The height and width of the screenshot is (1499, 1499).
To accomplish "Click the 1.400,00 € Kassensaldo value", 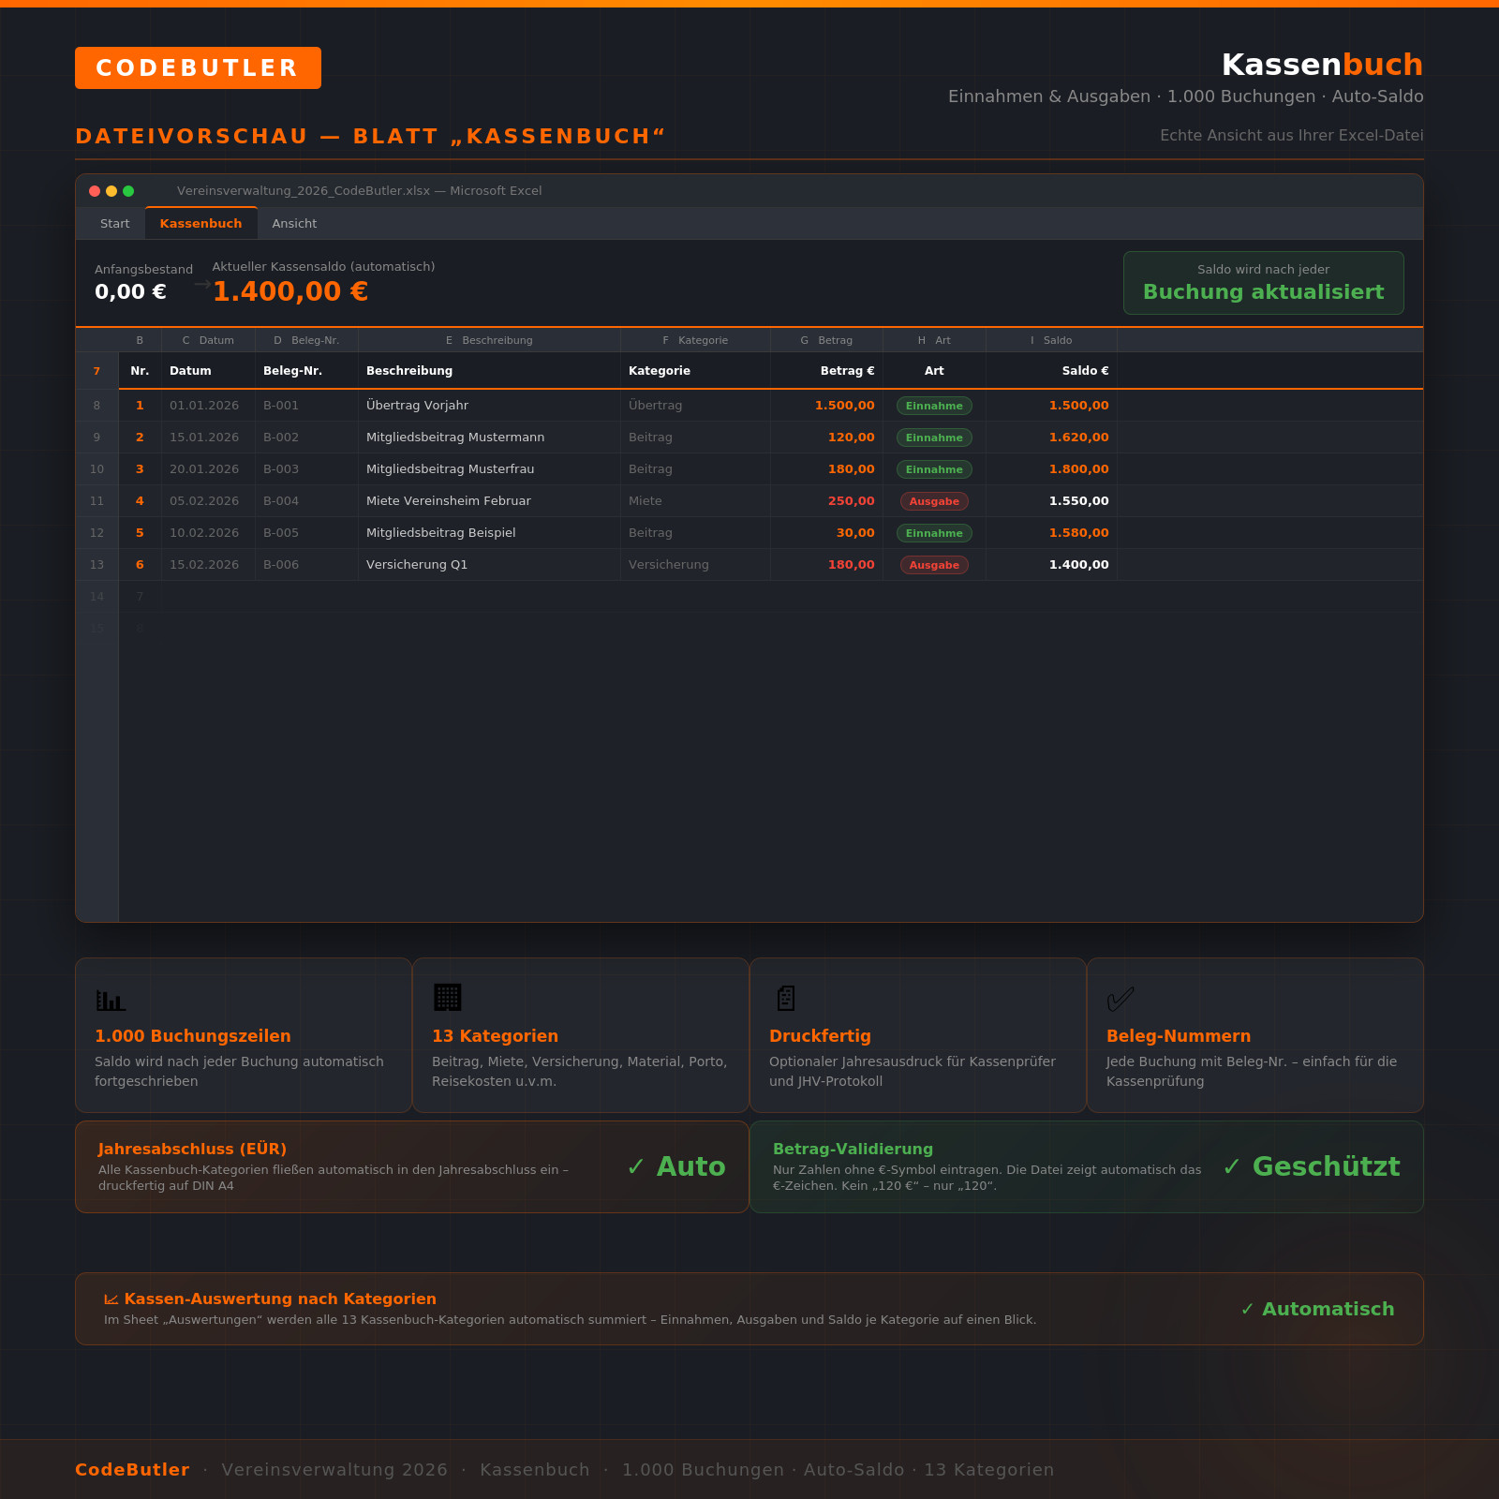I will [290, 291].
